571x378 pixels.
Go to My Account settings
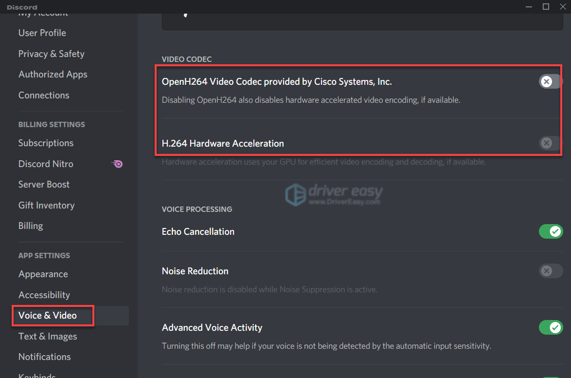pyautogui.click(x=42, y=13)
